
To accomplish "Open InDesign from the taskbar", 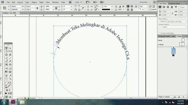I will pos(13,102).
